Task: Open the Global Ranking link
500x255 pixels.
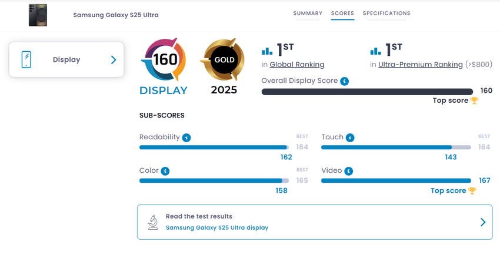Action: point(296,65)
